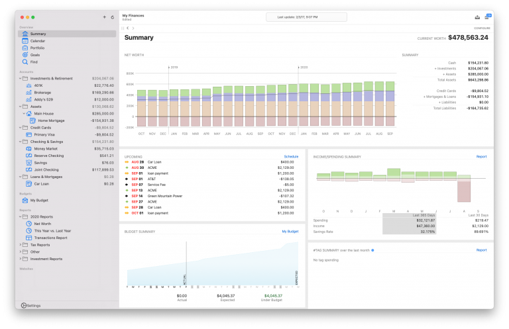Select the OCT 01 loan payment entry
Screen dimensions: 509x329
pyautogui.click(x=209, y=213)
